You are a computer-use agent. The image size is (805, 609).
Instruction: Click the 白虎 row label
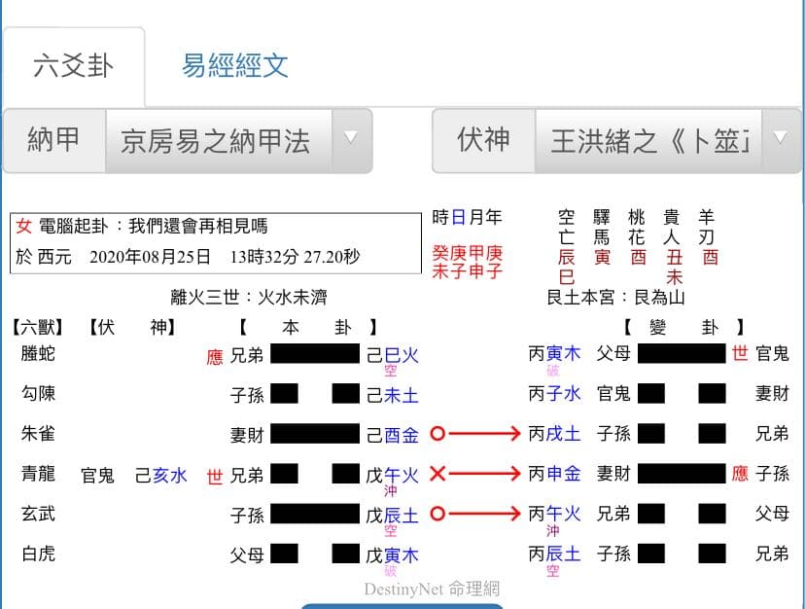[38, 554]
